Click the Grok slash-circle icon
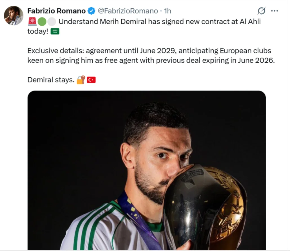The width and height of the screenshot is (290, 251). pyautogui.click(x=262, y=11)
